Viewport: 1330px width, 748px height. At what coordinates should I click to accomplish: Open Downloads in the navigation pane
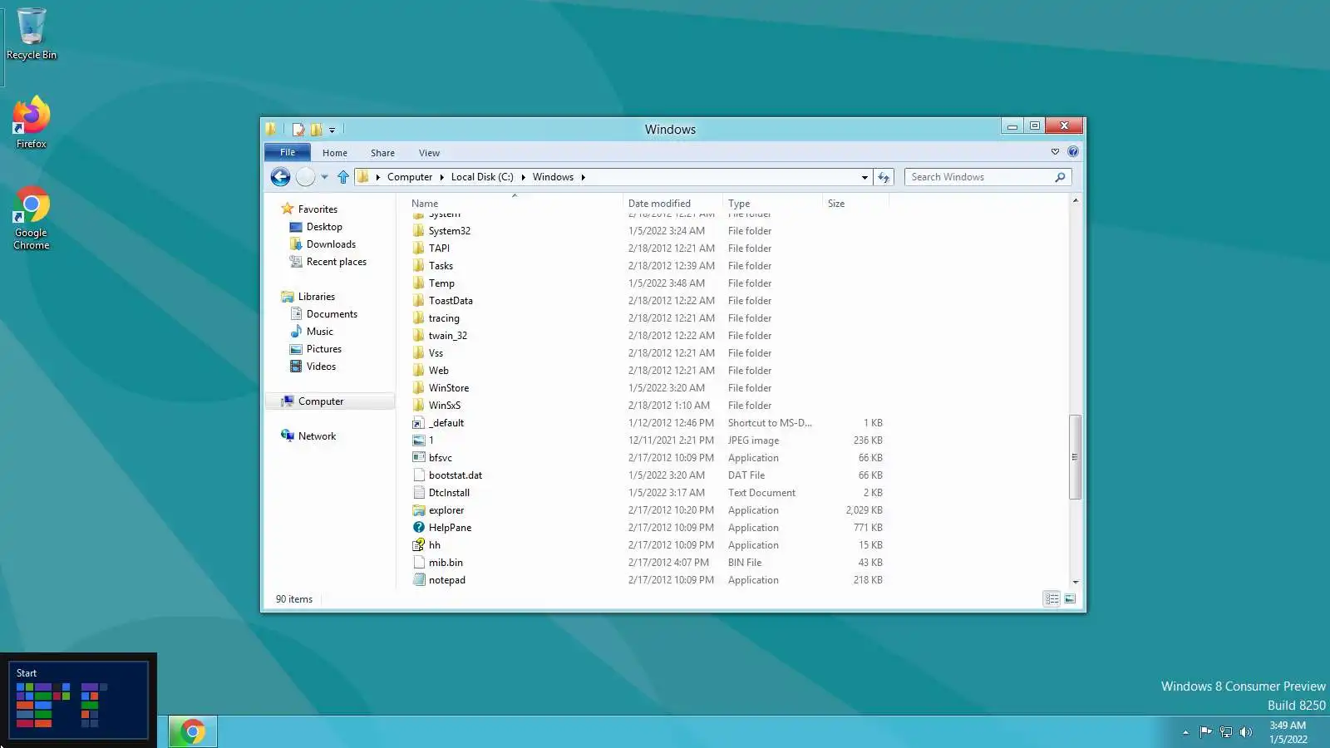331,244
